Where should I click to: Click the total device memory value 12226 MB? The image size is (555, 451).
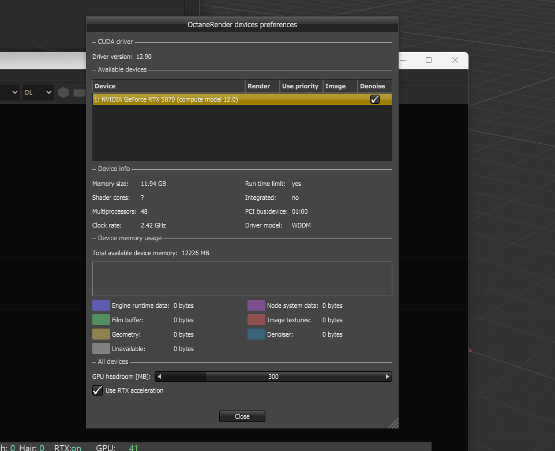[x=196, y=253]
